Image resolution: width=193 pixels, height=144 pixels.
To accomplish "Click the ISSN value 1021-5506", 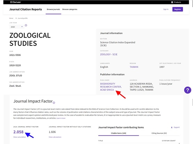I will [15, 55].
